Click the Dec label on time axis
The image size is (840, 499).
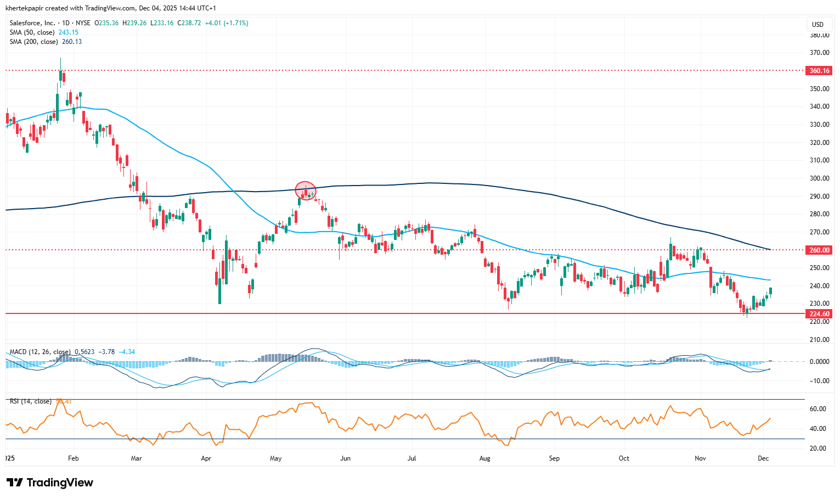click(x=763, y=458)
